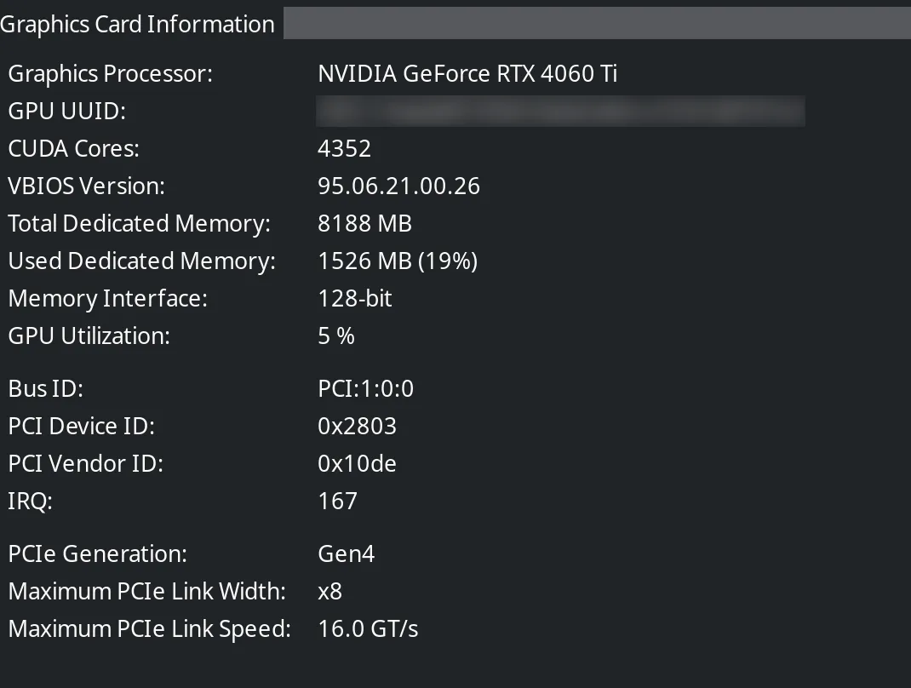This screenshot has width=911, height=688.
Task: Select the PCI Device ID 0x2803
Action: [x=357, y=427]
